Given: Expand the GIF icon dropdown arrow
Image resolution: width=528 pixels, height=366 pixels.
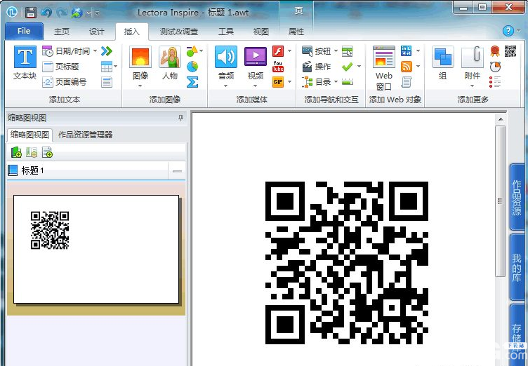Looking at the screenshot, I should (289, 82).
